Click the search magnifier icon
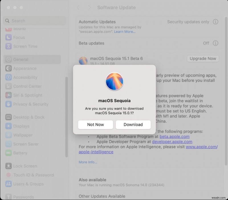 click(x=7, y=21)
